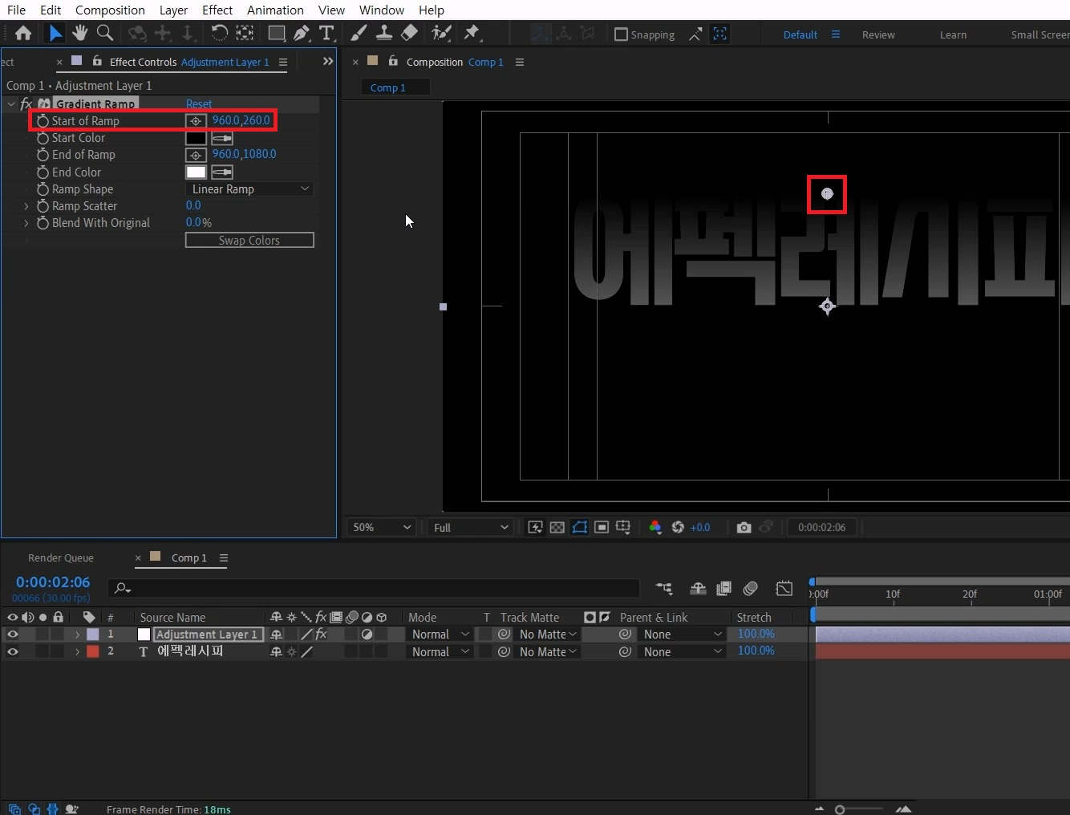The height and width of the screenshot is (815, 1070).
Task: Open Ramp Shape Linear Ramp dropdown
Action: tap(249, 189)
